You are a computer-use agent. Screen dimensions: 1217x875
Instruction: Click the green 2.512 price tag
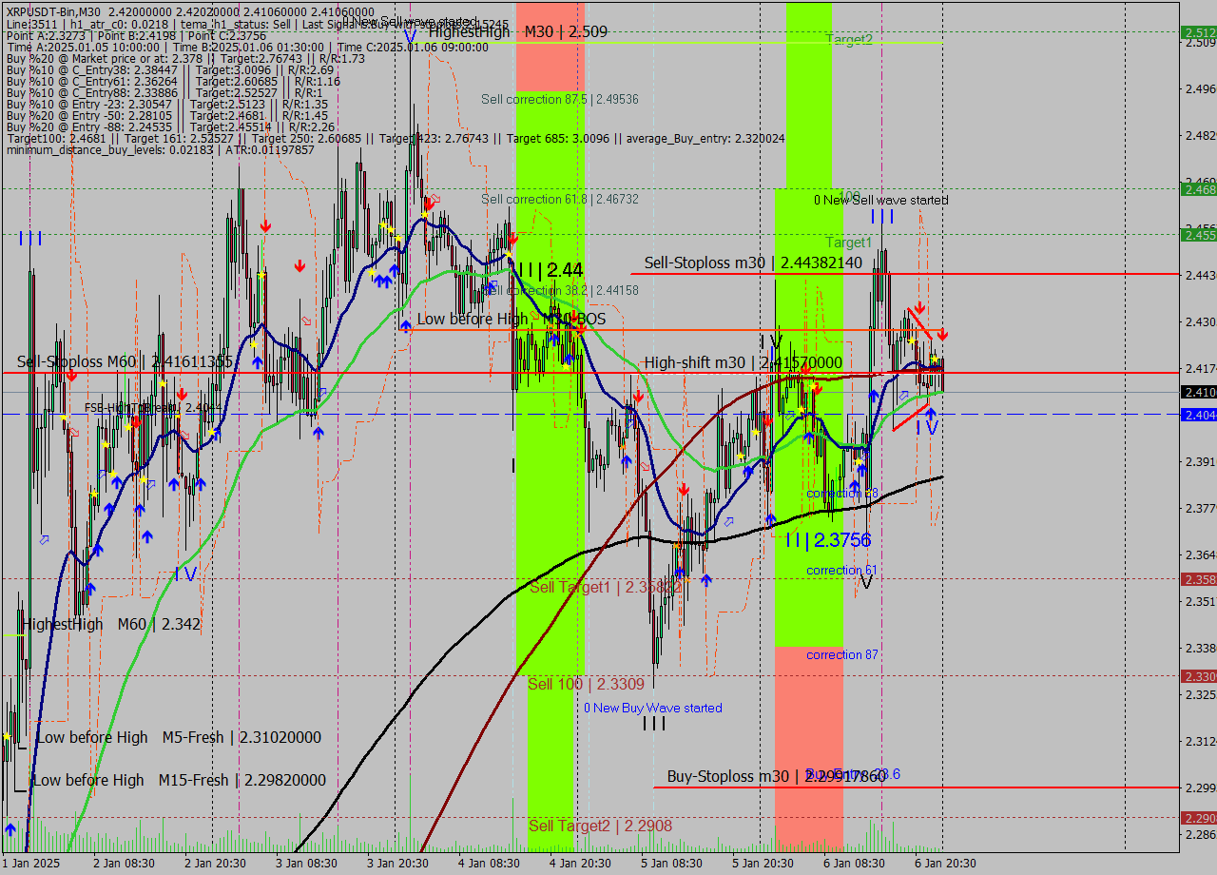point(1198,31)
